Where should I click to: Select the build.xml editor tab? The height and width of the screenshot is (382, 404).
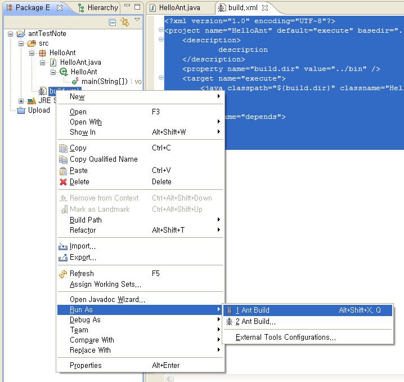pos(238,8)
